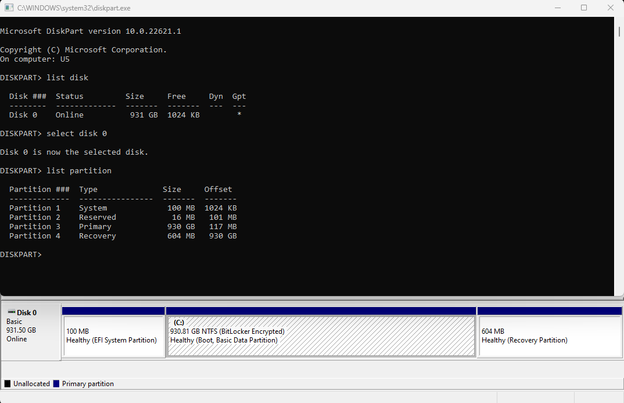Click the black Unallocated legend swatch
The width and height of the screenshot is (624, 403).
[6, 383]
